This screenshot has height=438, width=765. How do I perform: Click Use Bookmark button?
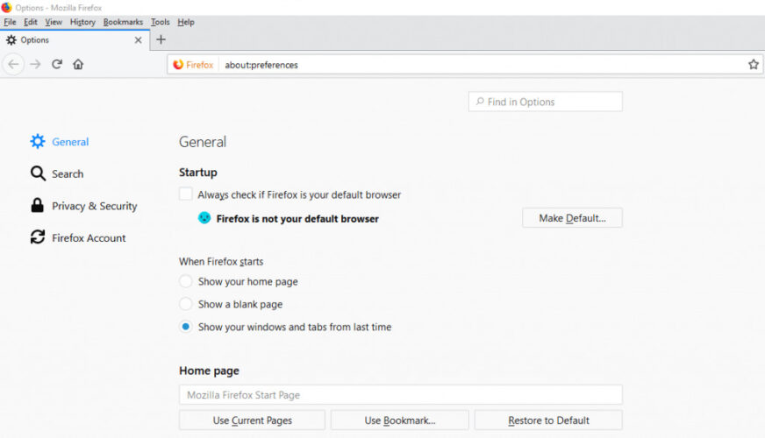pyautogui.click(x=399, y=420)
